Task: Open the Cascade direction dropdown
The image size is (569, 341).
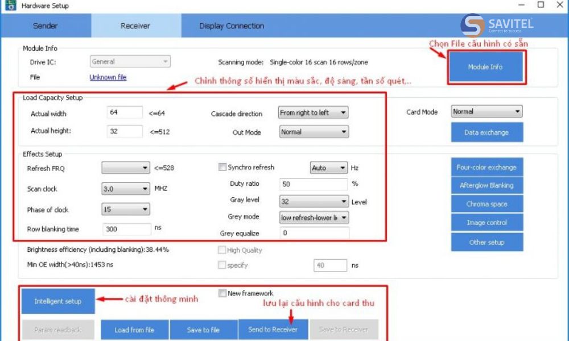Action: tap(313, 113)
